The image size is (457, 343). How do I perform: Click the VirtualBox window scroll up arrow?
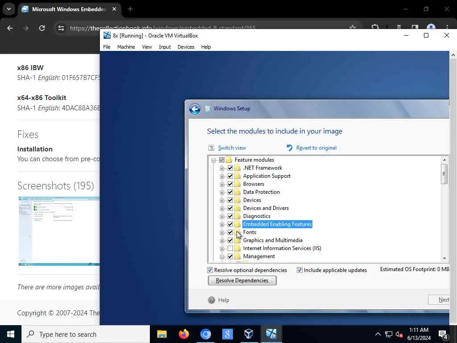coord(453,55)
